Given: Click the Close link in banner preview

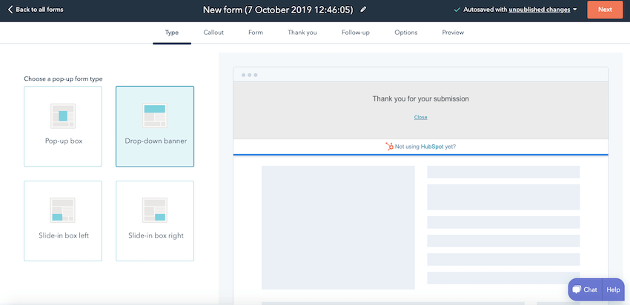Looking at the screenshot, I should click(x=421, y=117).
